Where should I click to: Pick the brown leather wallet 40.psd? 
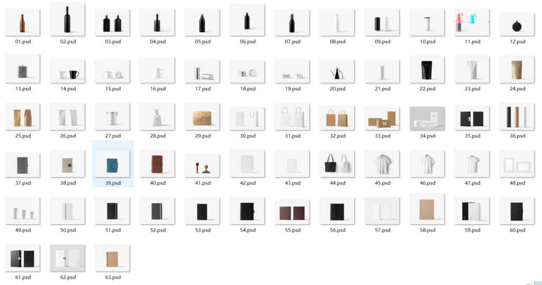158,164
